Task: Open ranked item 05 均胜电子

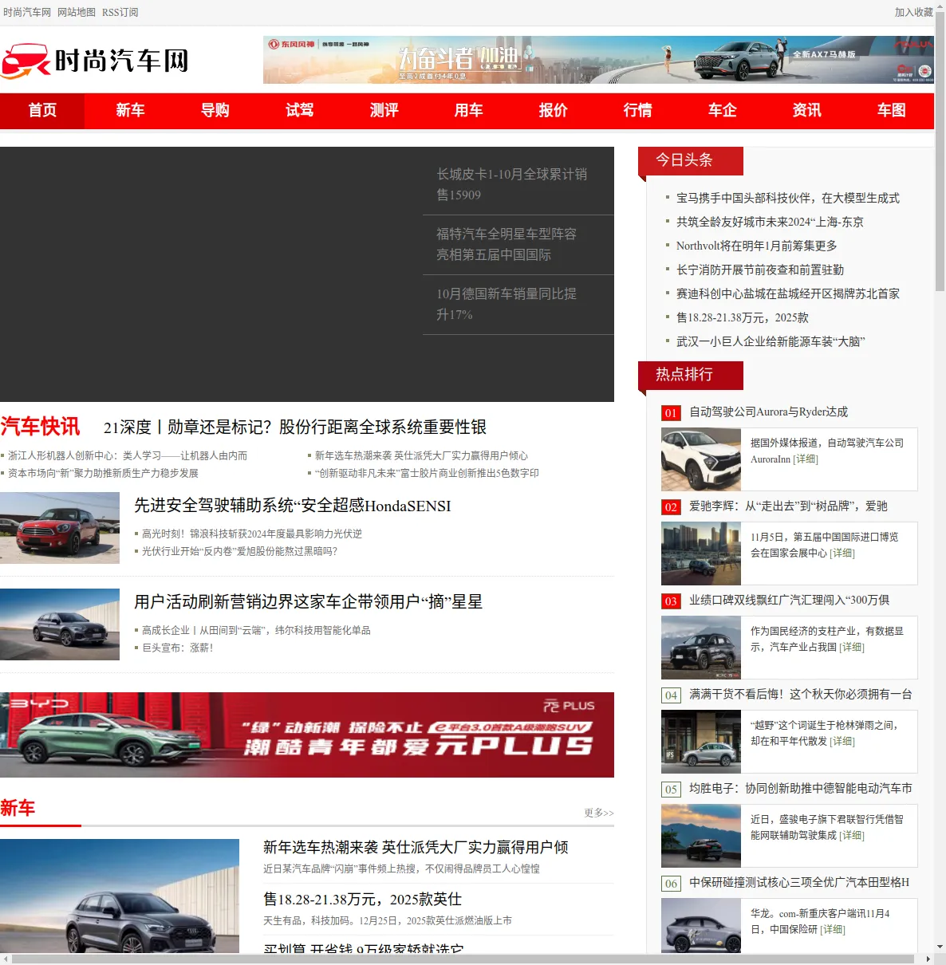Action: (801, 789)
